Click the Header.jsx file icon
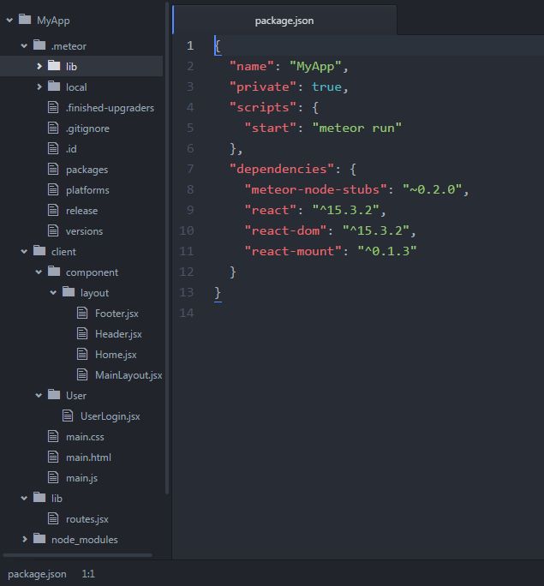Image resolution: width=544 pixels, height=586 pixels. point(82,333)
